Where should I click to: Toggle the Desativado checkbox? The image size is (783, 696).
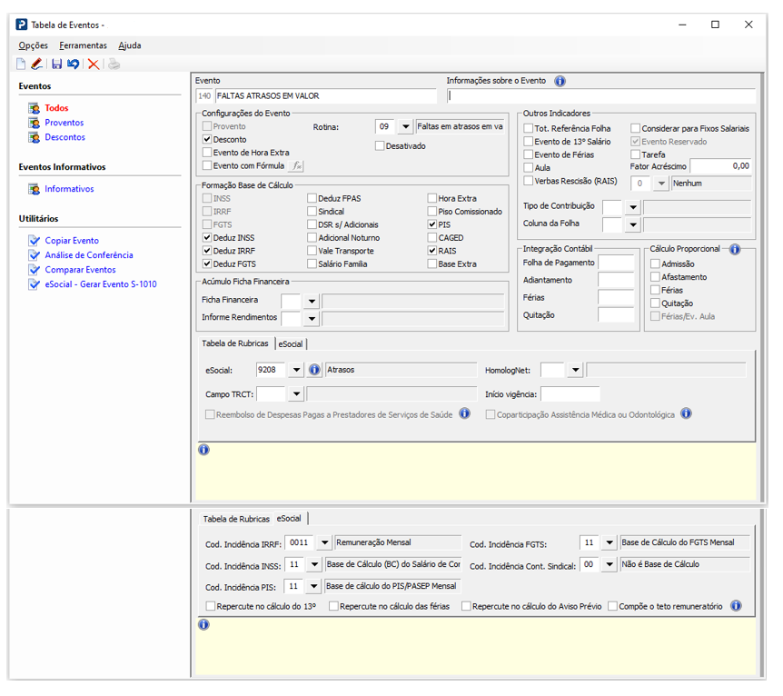[x=380, y=146]
